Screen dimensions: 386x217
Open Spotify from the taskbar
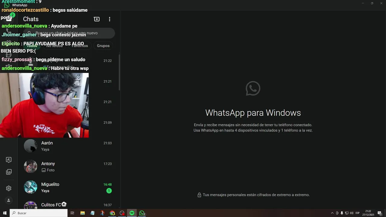tap(132, 213)
